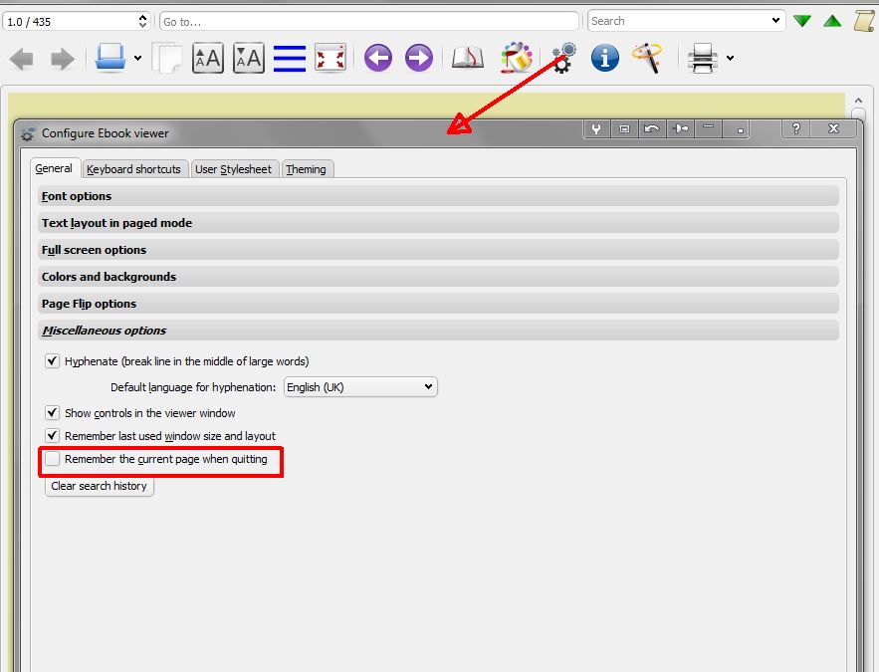The width and height of the screenshot is (879, 672).
Task: Go to next page purple right arrow
Action: [x=419, y=58]
